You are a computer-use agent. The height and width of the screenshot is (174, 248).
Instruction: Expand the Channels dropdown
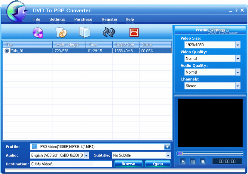click(238, 86)
